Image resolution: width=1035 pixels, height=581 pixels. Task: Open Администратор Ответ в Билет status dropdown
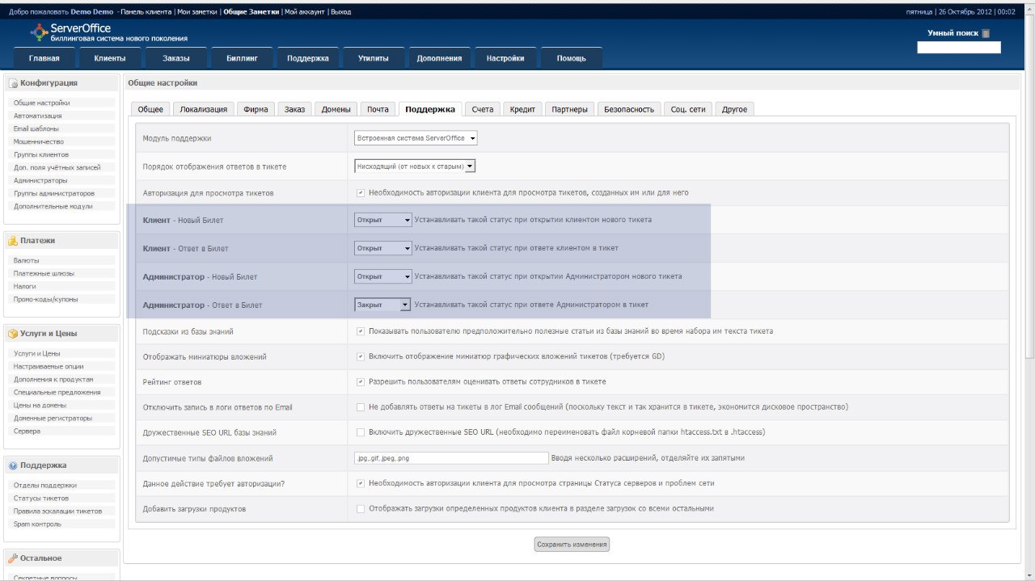pos(383,305)
